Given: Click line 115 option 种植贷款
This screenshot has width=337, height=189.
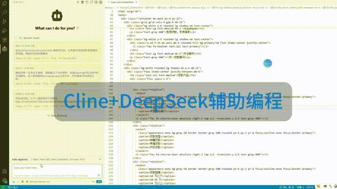Looking at the screenshot, I should point(156,140).
